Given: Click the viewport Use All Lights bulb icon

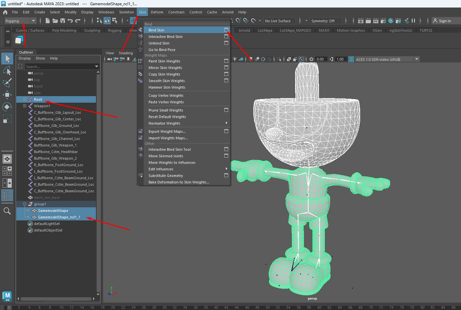Looking at the screenshot, I should click(234, 59).
